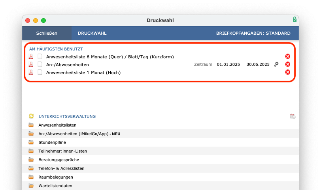Image resolution: width=321 pixels, height=190 pixels.
Task: Remove An-/Abwesenheiten from frequently used
Action: (288, 64)
